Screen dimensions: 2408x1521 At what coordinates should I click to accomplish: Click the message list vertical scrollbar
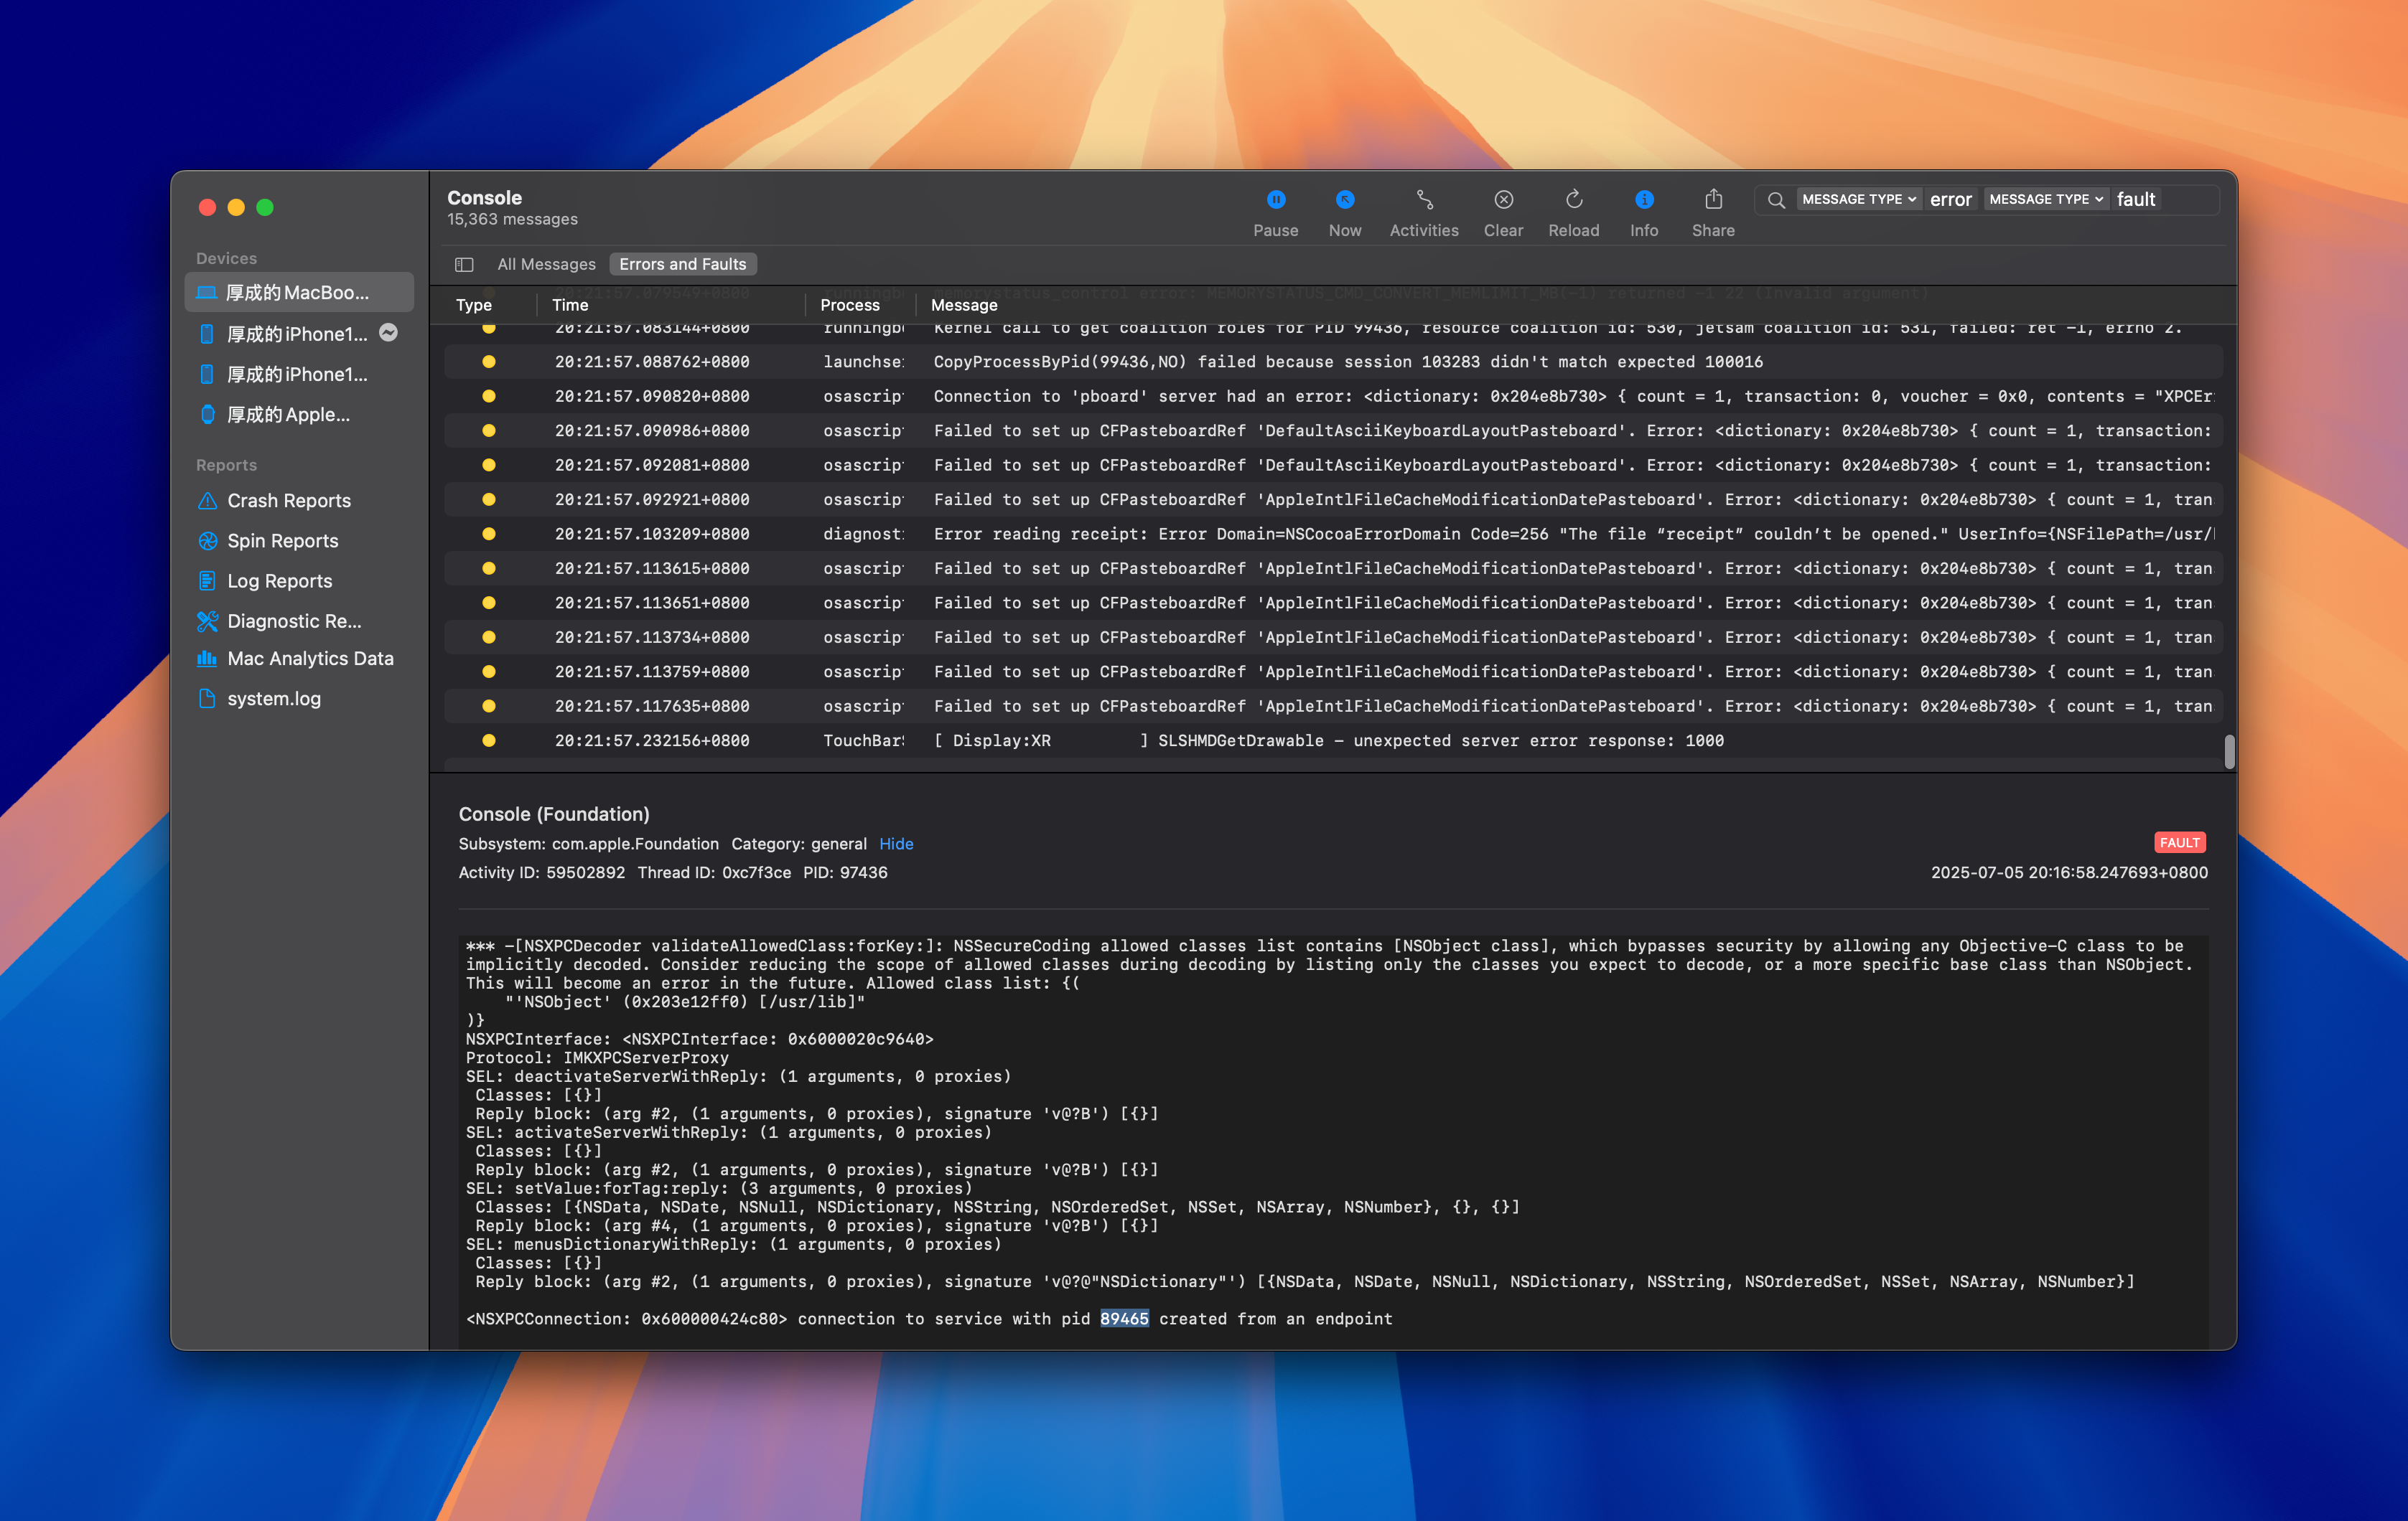(x=2228, y=751)
